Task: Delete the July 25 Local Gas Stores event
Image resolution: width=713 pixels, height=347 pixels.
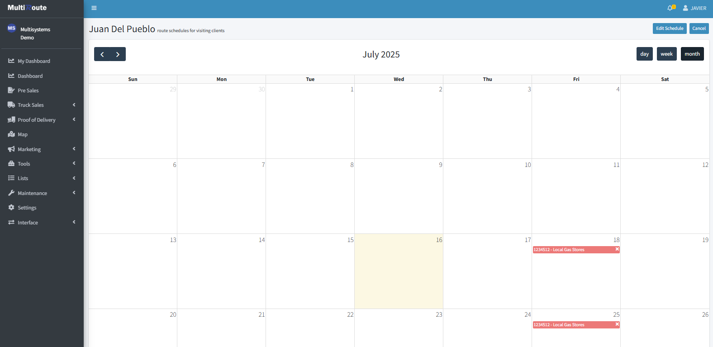Action: (617, 324)
